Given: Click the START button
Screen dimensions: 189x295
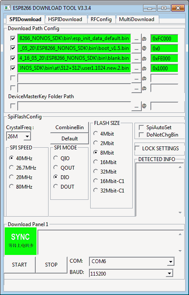Looking at the screenshot, I should (19, 265).
